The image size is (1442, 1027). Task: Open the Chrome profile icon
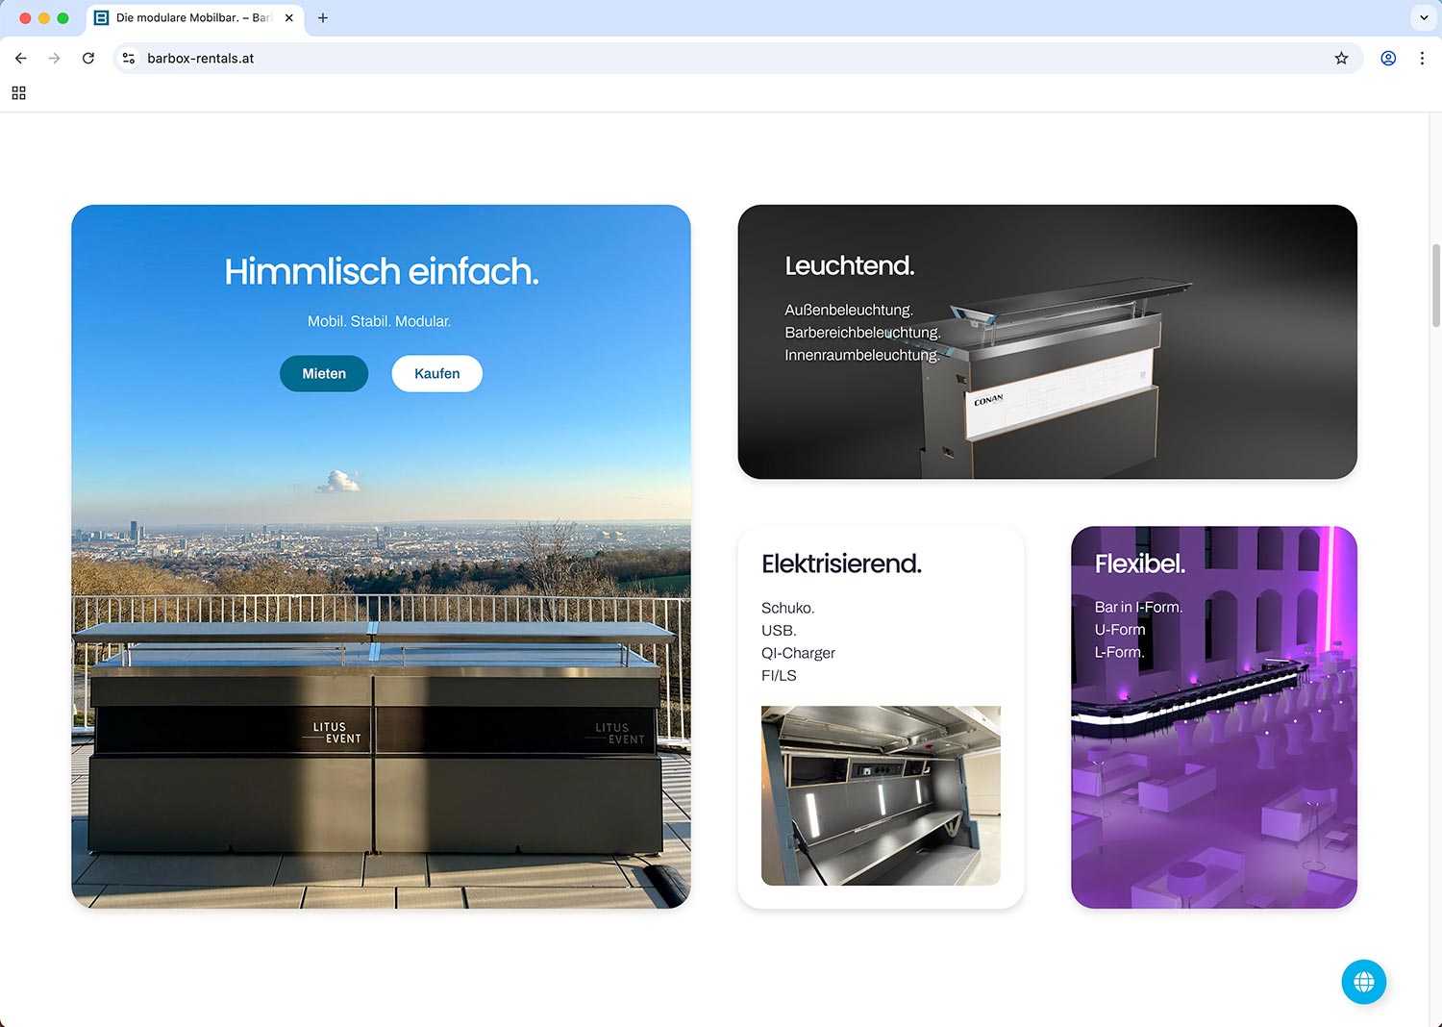click(1388, 59)
